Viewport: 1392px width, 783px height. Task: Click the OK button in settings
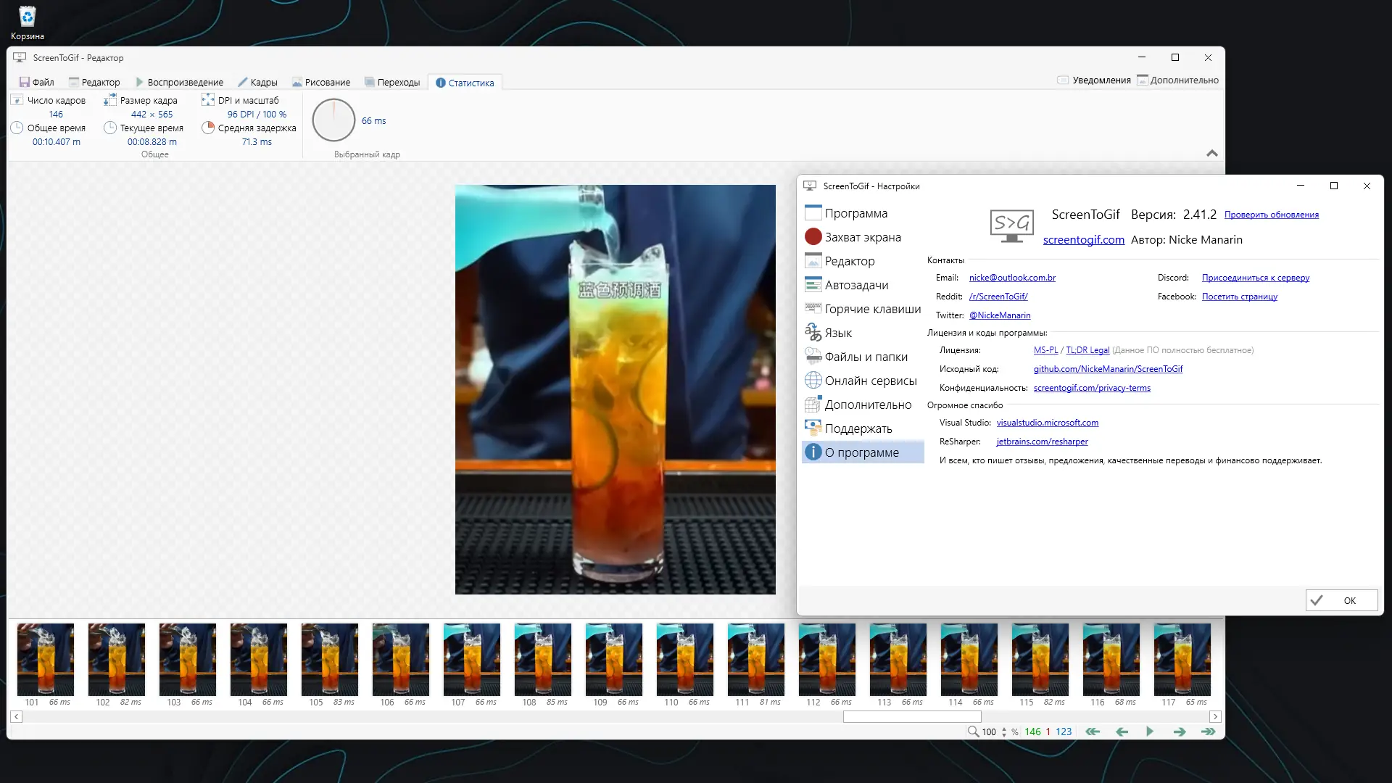point(1341,600)
